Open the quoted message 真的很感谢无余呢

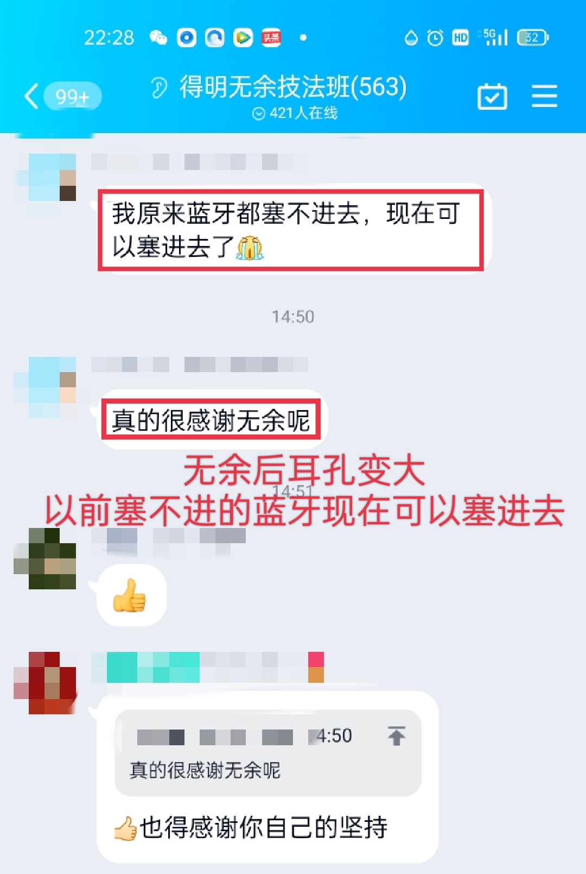click(268, 753)
